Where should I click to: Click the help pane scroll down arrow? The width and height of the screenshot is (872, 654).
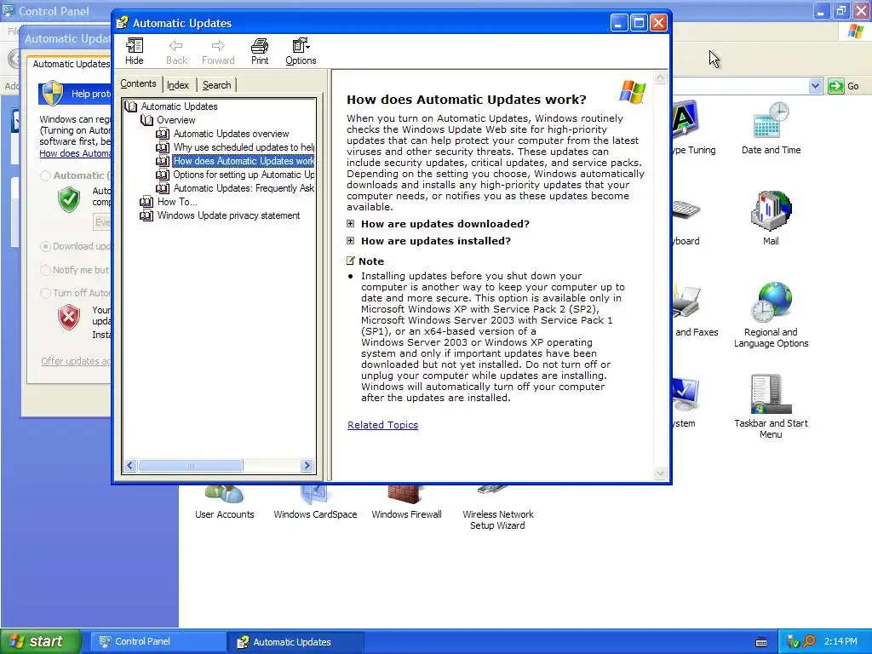tap(660, 473)
